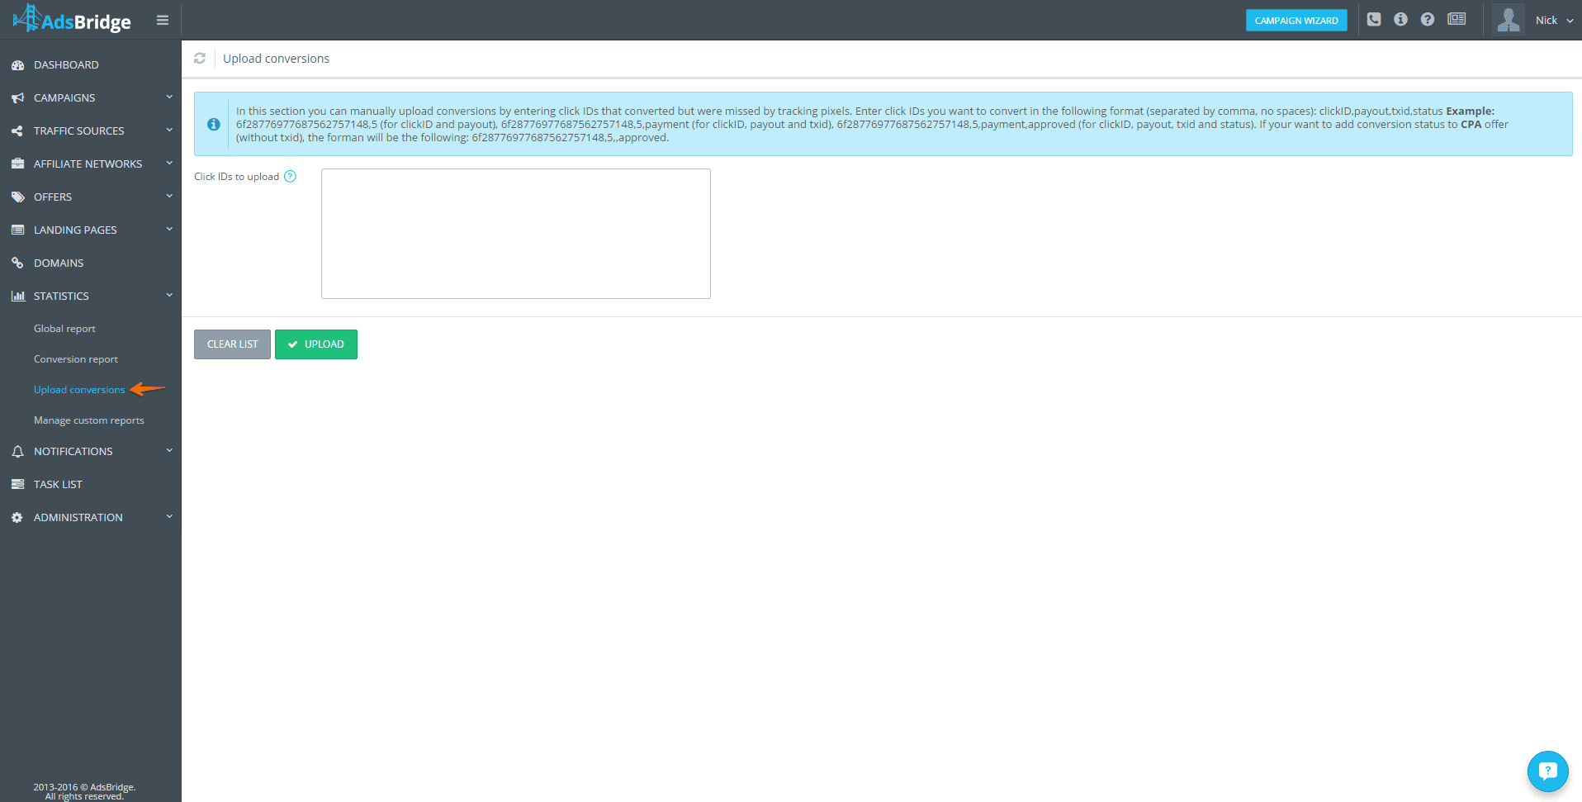Open DOMAINS menu item
1582x802 pixels.
pos(59,263)
